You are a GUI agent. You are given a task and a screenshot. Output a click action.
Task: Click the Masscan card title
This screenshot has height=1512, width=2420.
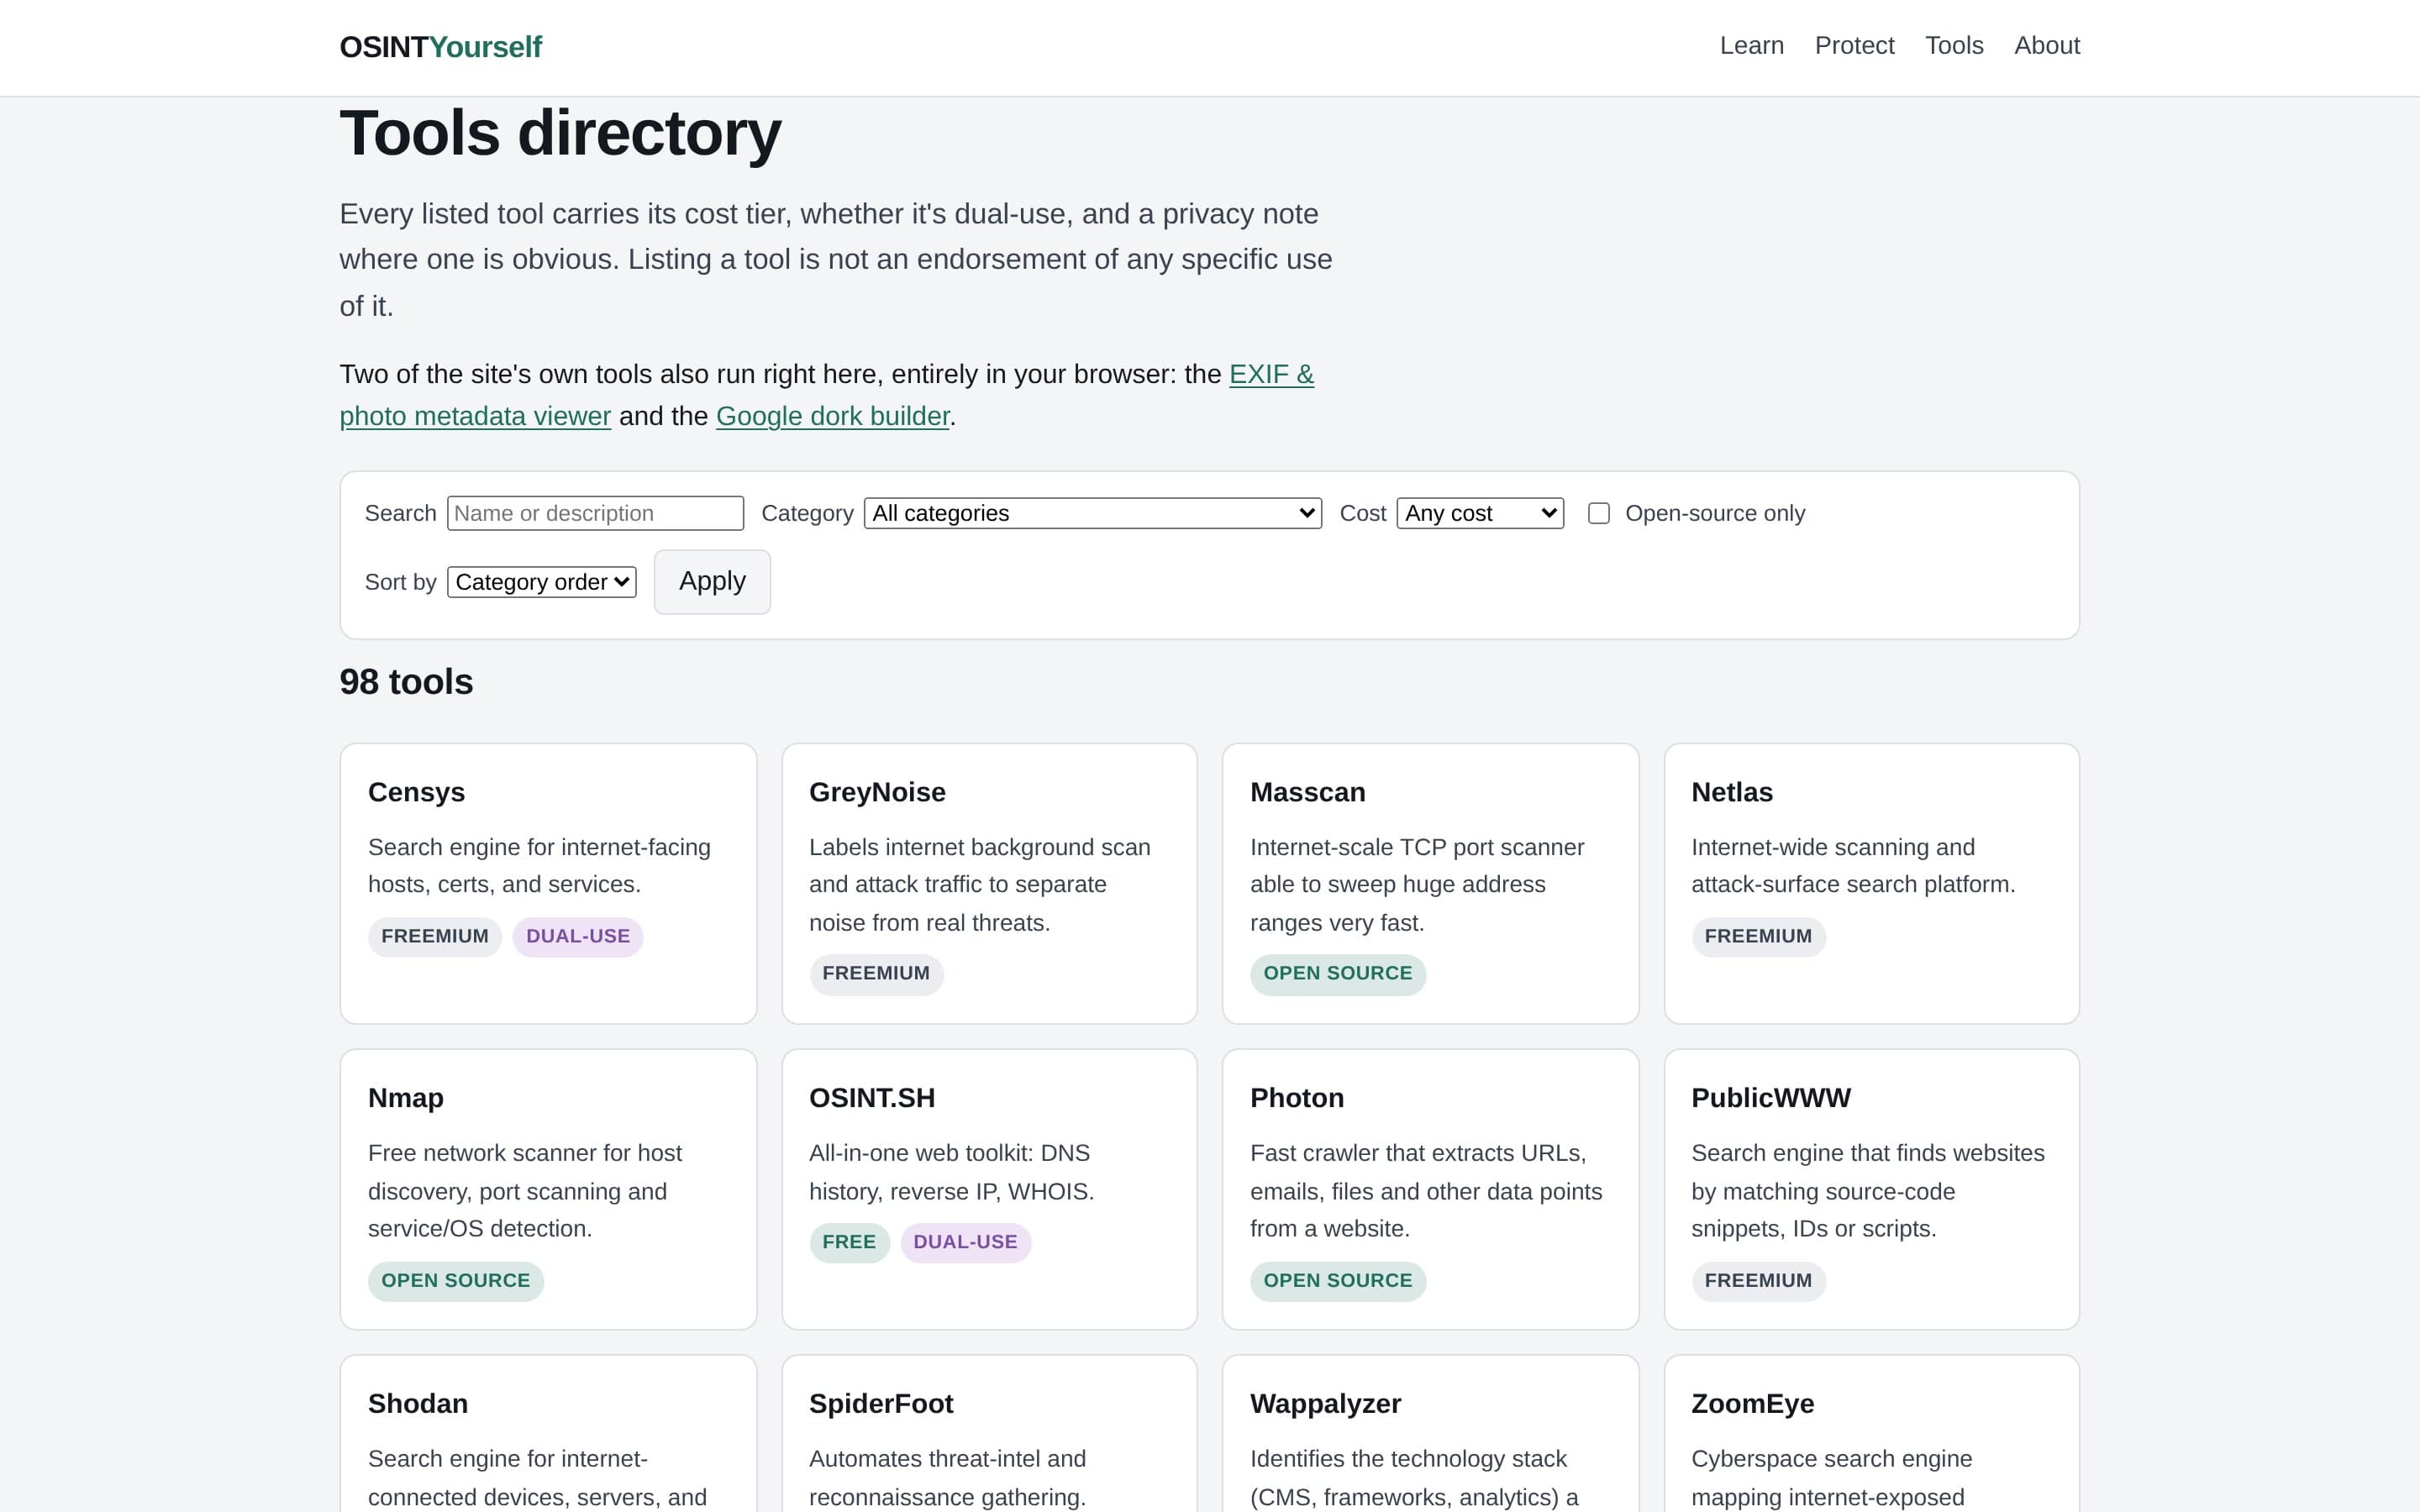(1307, 792)
